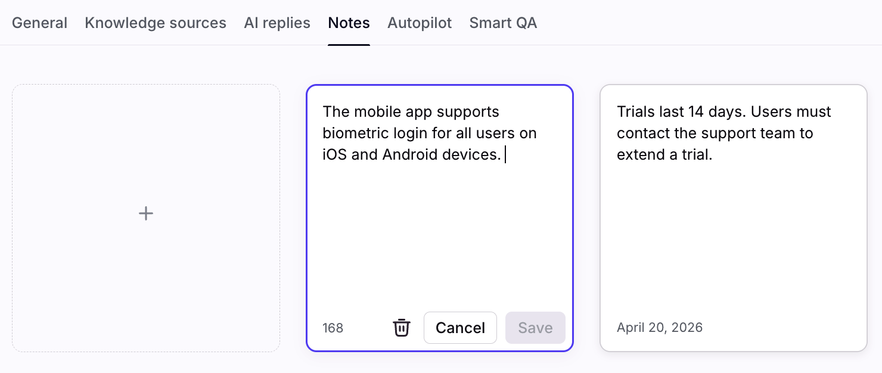Open the Autopilot tab
The width and height of the screenshot is (882, 373).
pyautogui.click(x=420, y=23)
